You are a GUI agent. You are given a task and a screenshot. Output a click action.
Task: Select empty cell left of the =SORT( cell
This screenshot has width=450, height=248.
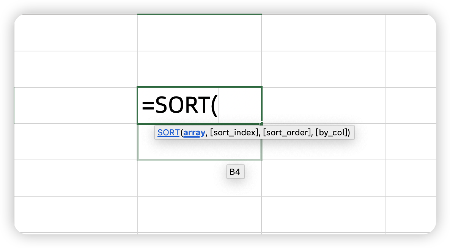pos(76,105)
